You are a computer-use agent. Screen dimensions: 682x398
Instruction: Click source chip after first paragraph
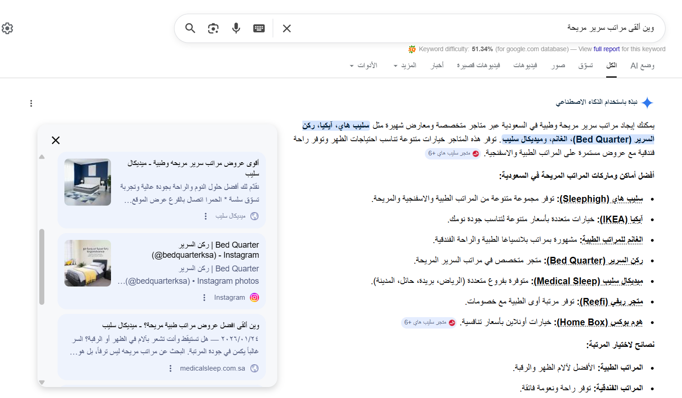tap(453, 154)
